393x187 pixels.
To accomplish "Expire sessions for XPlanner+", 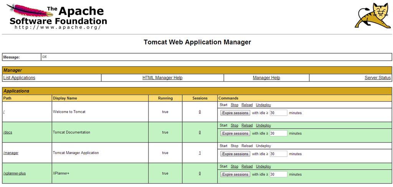I will tap(235, 174).
